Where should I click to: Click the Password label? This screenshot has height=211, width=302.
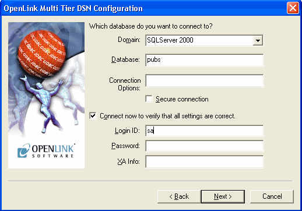pyautogui.click(x=125, y=146)
